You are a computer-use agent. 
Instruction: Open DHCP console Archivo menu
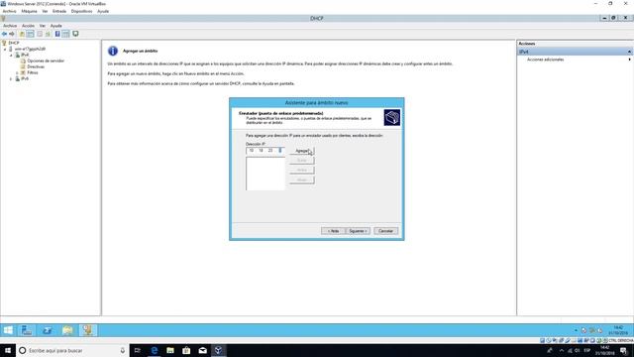[10, 26]
